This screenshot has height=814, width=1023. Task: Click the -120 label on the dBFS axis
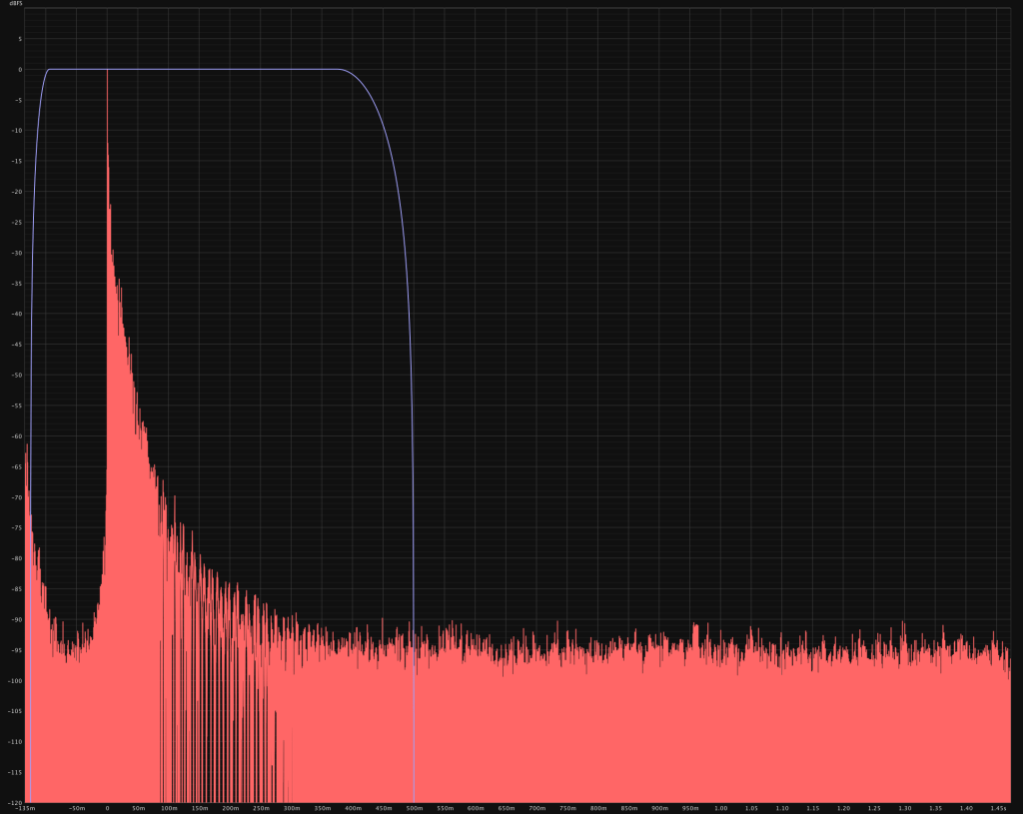pos(15,802)
